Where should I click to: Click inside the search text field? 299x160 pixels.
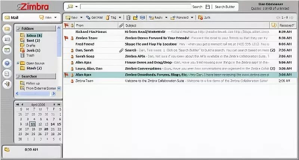click(135, 7)
